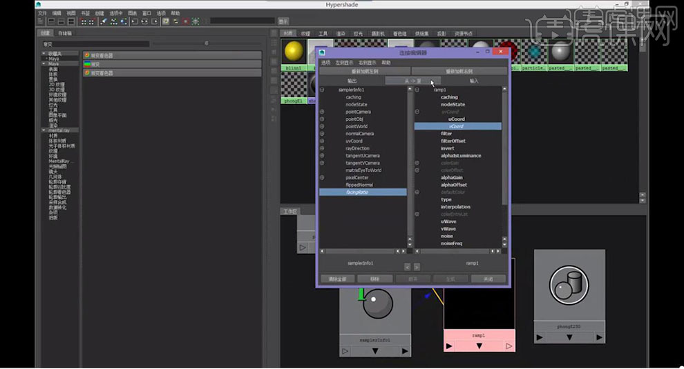Click the input and output connections icon
The image size is (684, 369).
point(144,21)
